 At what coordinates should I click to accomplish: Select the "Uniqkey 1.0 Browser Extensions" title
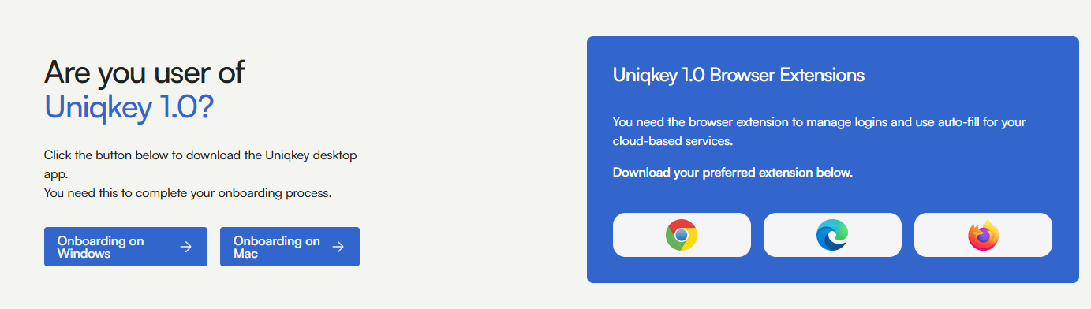tap(738, 75)
